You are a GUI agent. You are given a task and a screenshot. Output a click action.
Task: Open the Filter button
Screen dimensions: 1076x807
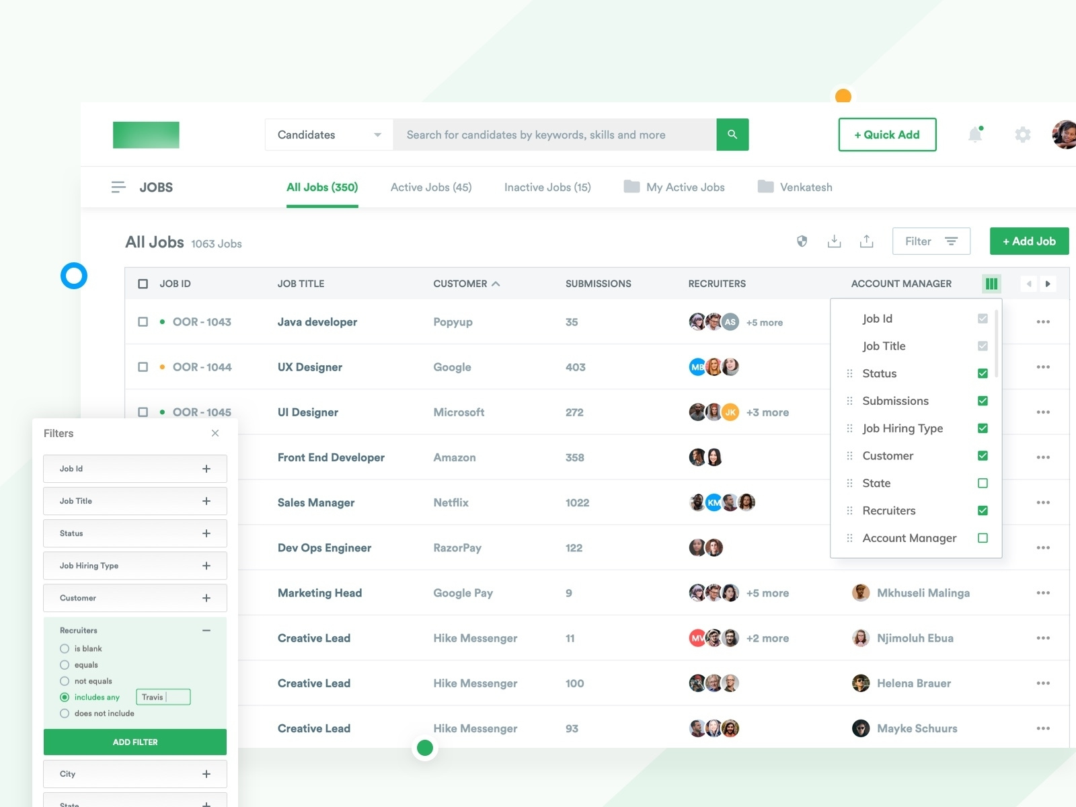931,241
